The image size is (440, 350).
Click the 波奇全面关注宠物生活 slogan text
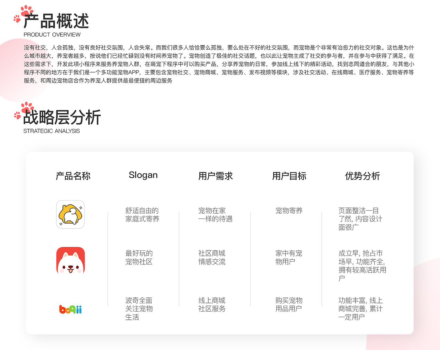(139, 309)
